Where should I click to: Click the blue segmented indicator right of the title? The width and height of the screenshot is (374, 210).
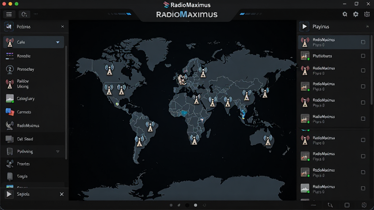click(251, 14)
